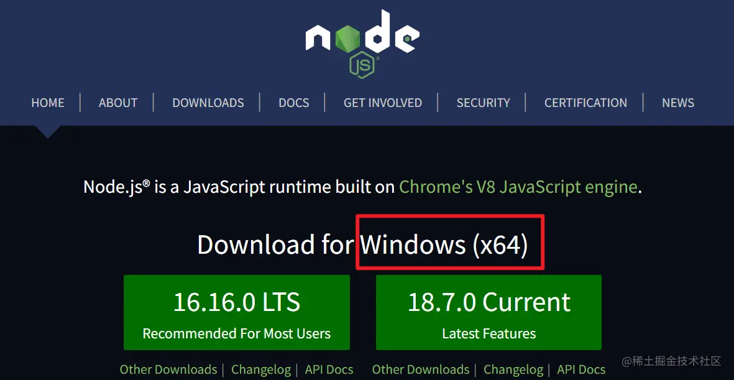Screen dimensions: 734x380
Task: Open the DOCS nav item
Action: pos(293,103)
